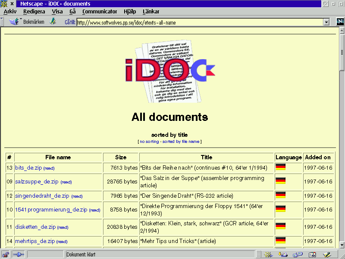The height and width of the screenshot is (259, 345).
Task: Open the Inbox mail icon in component bar
Action: coord(283,255)
